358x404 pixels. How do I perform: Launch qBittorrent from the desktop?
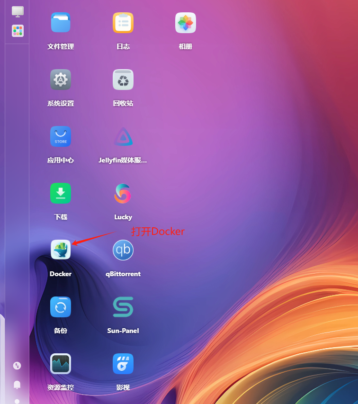coord(123,250)
